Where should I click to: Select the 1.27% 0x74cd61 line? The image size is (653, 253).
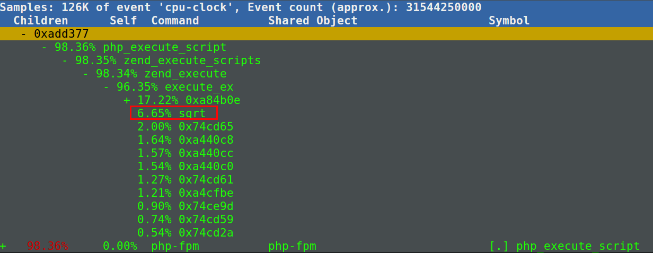[x=185, y=180]
